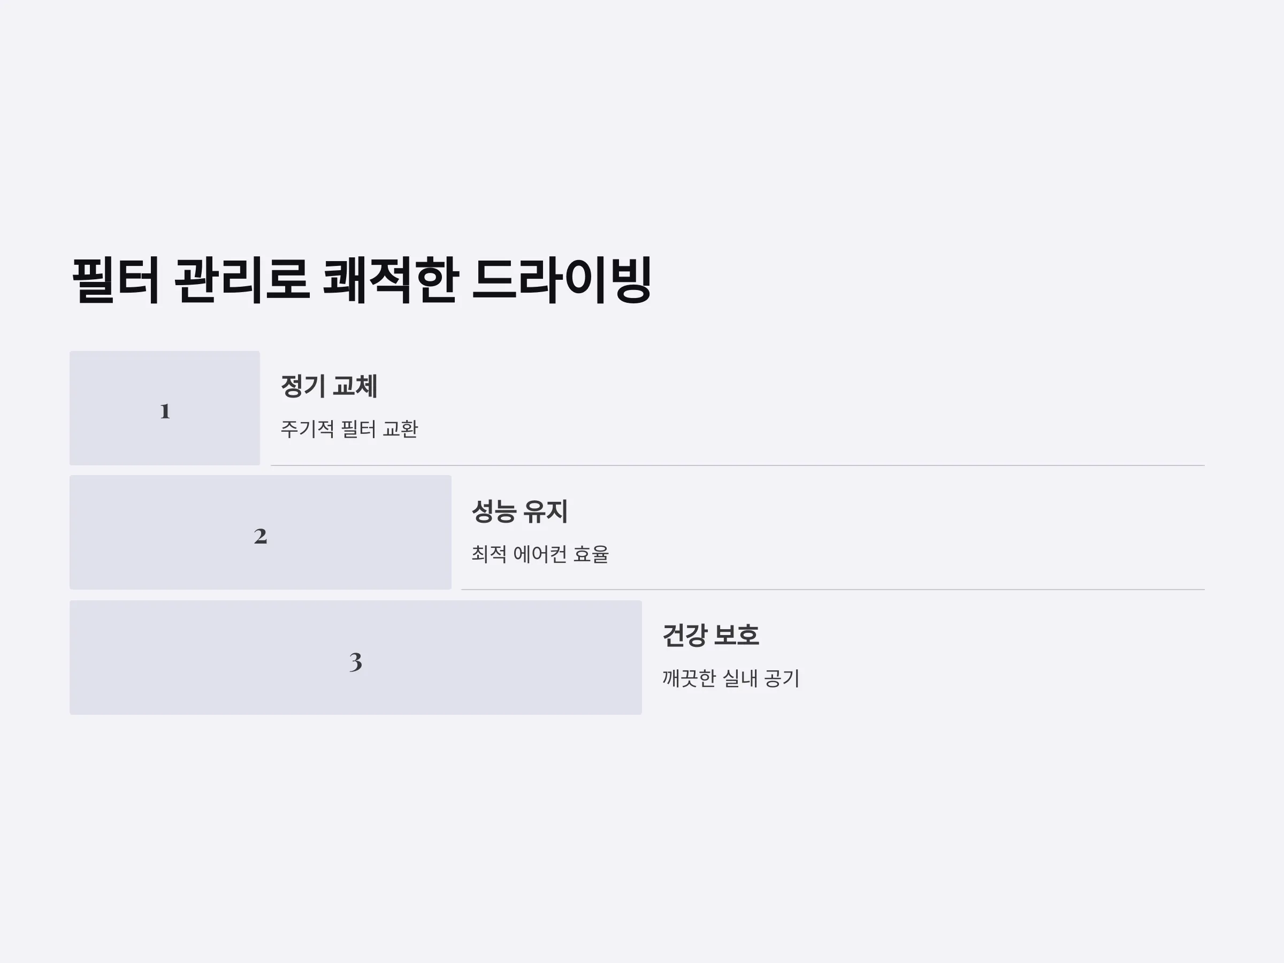Click the 성능 유지 heading
This screenshot has width=1284, height=963.
(519, 511)
